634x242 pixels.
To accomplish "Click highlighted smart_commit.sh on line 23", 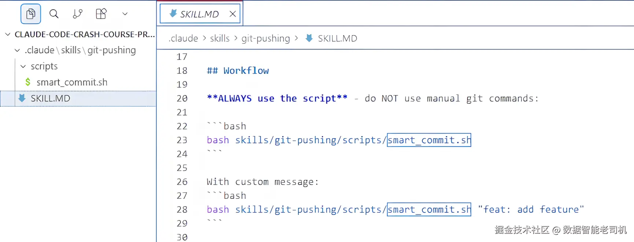I will 429,140.
